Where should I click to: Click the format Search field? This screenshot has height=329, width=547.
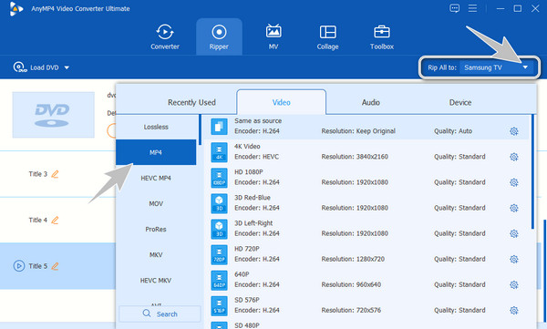[x=160, y=314]
